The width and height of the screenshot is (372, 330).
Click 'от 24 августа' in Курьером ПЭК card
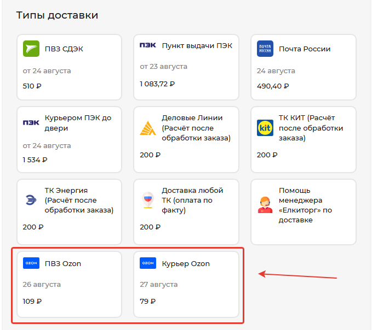point(47,145)
